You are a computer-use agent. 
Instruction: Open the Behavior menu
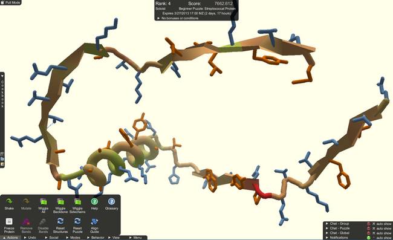(x=96, y=238)
